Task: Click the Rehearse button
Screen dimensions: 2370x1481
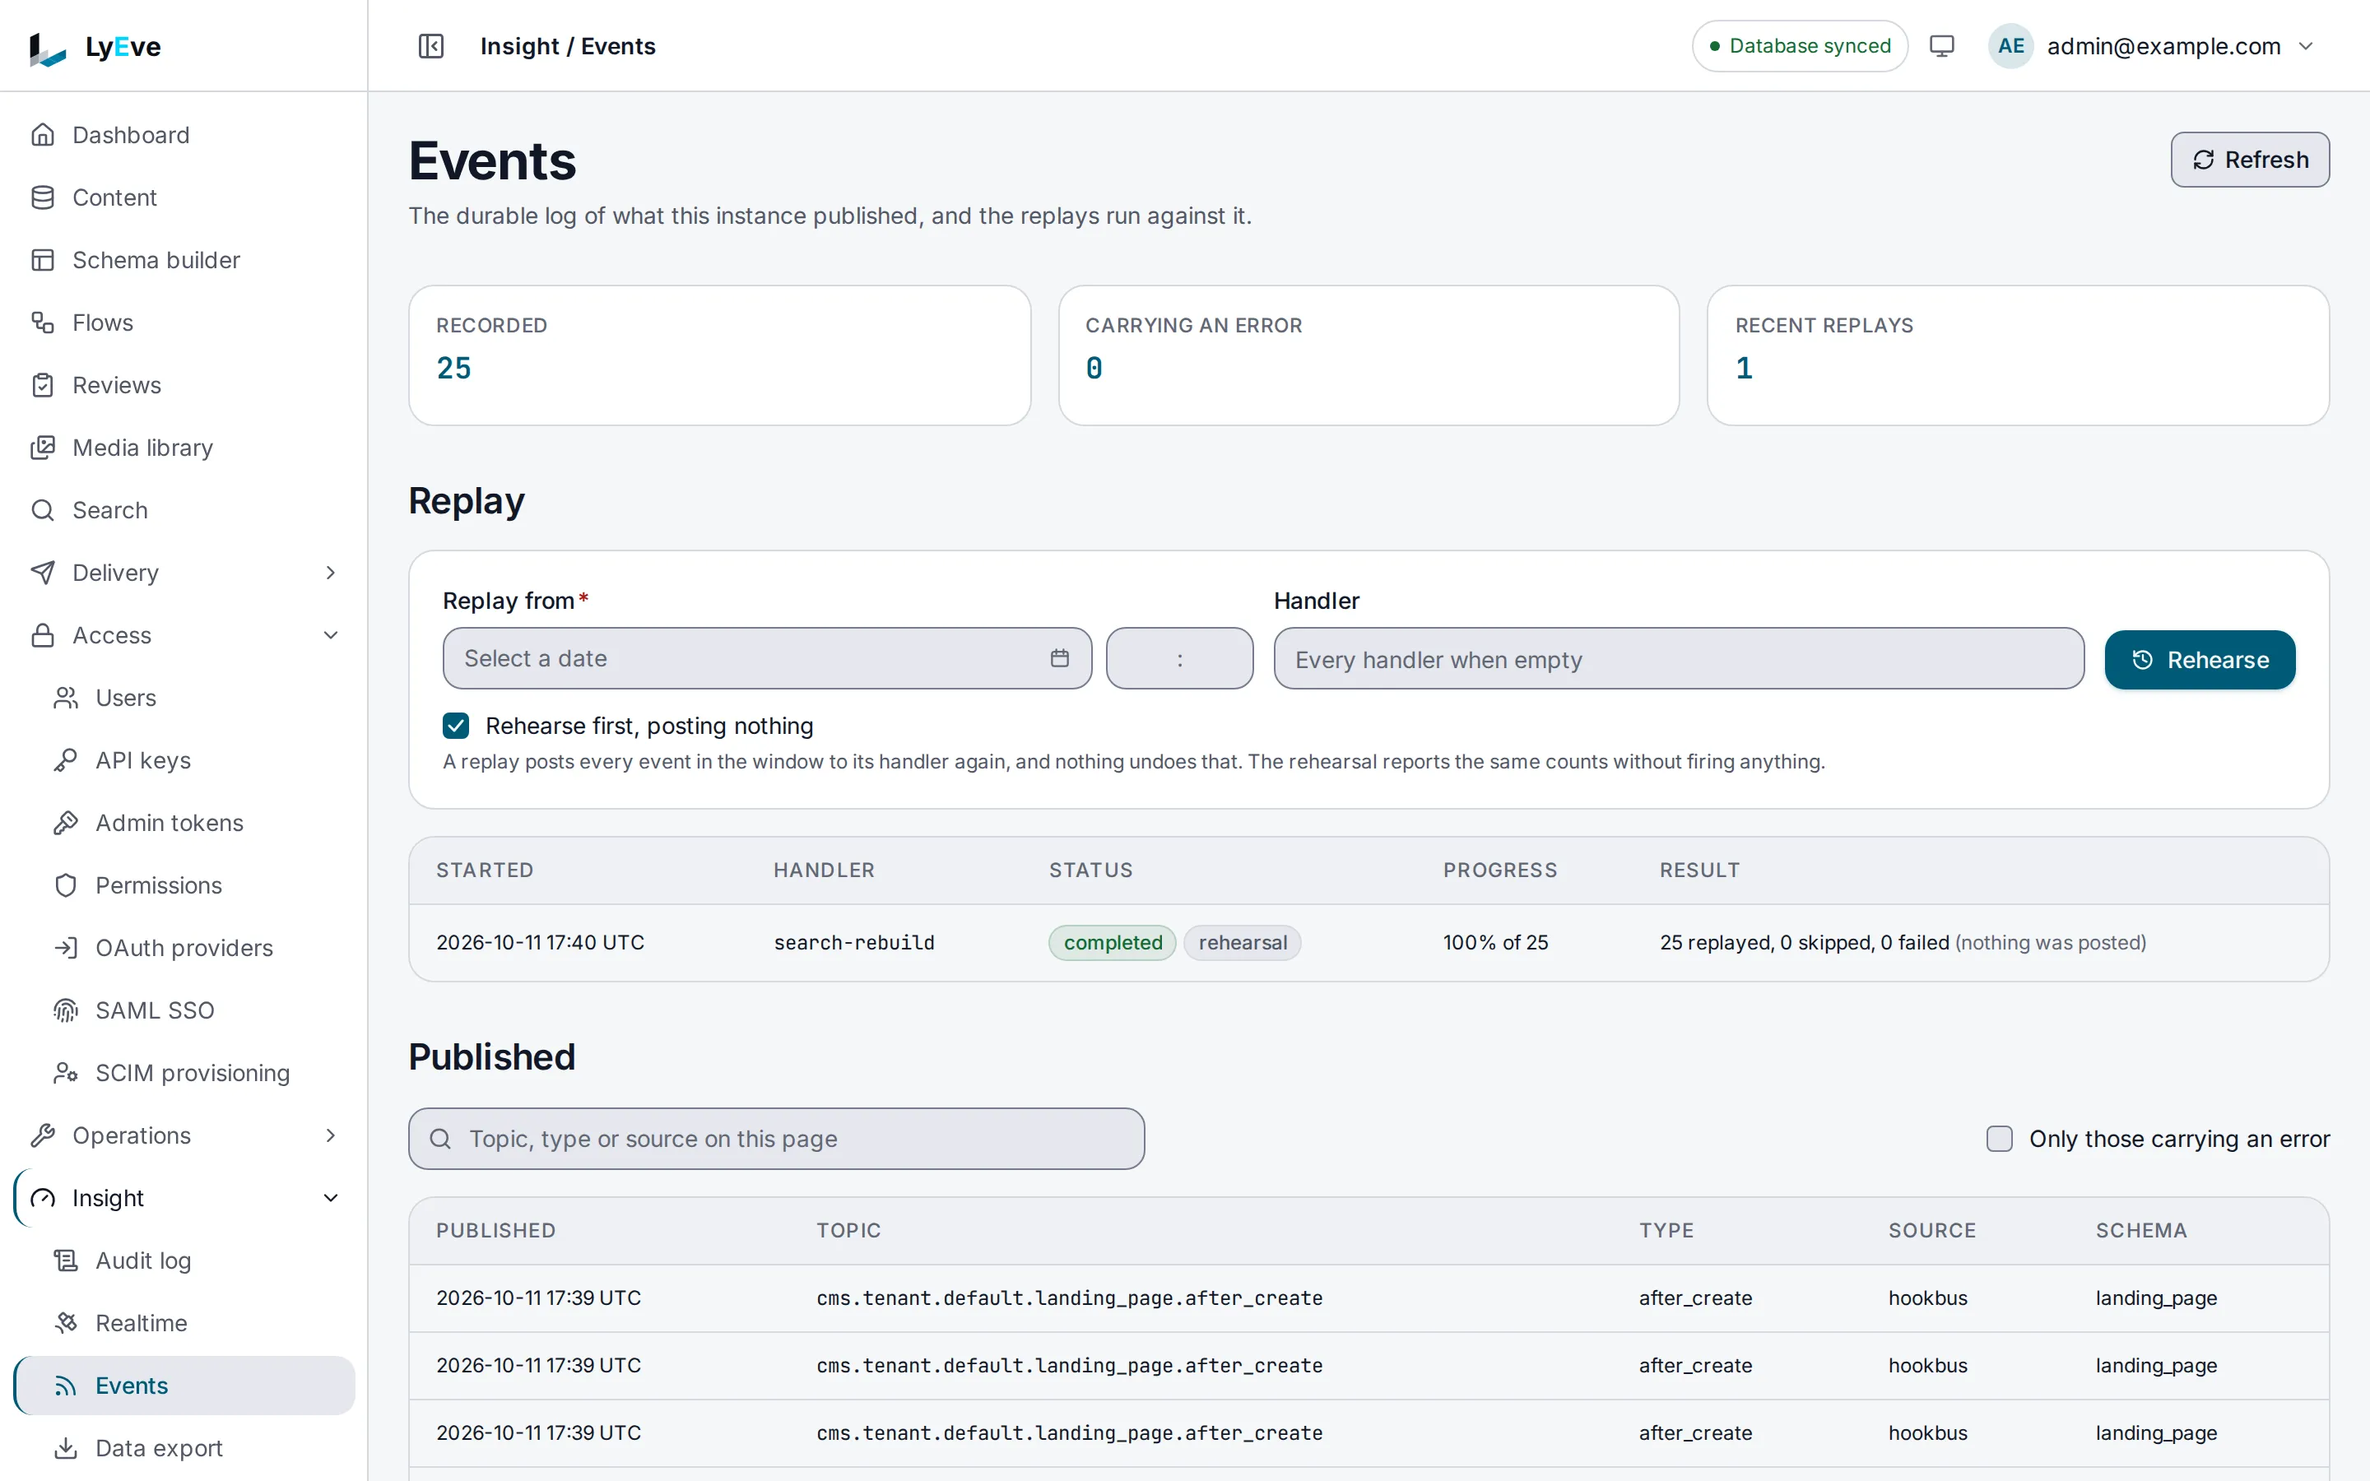Action: pos(2200,659)
